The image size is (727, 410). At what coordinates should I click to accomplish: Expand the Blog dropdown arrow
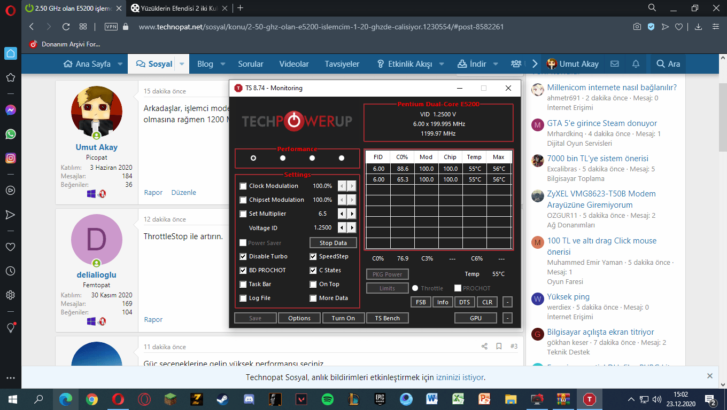(x=223, y=64)
